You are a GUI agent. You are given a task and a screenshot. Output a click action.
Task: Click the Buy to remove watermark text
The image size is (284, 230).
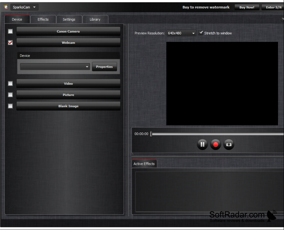click(206, 7)
